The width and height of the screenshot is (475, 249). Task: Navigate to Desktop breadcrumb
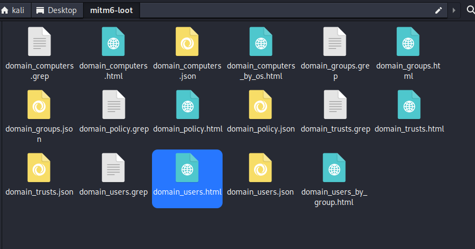tap(57, 10)
